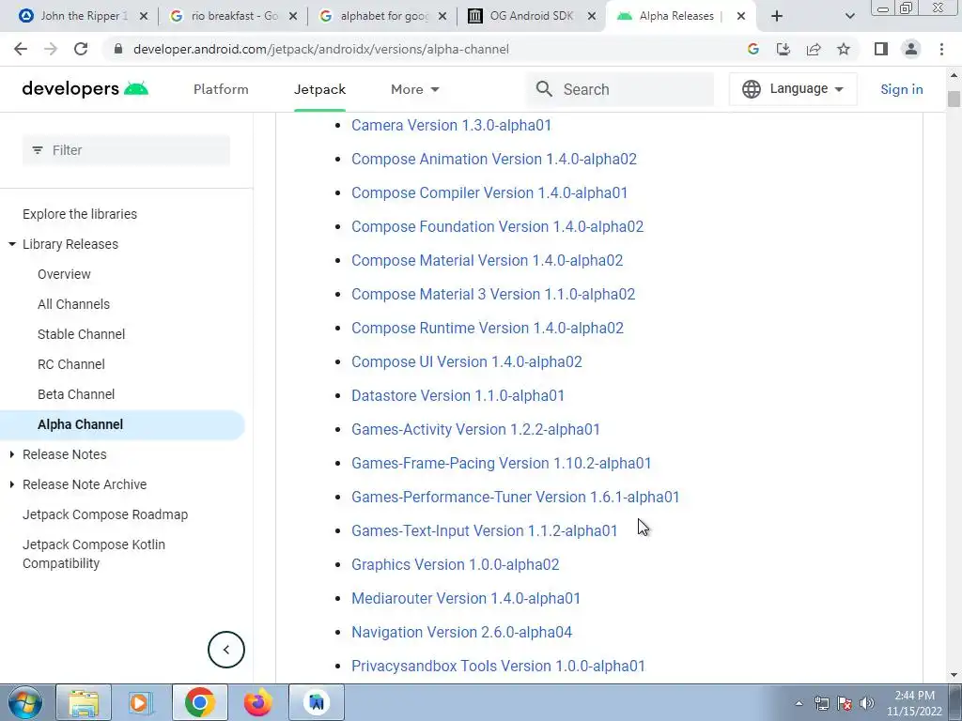Close the Alpha Releases tab
Screen dimensions: 962x721
(x=741, y=16)
